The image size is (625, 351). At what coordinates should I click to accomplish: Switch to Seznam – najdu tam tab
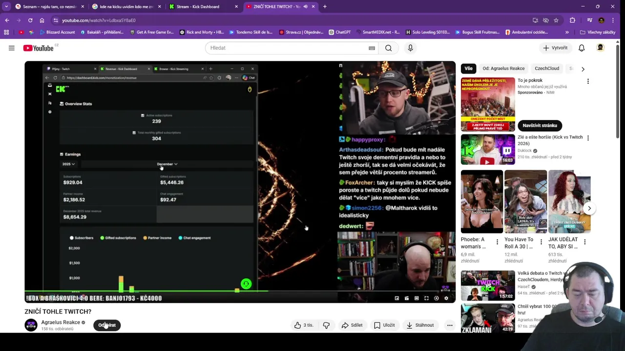coord(49,6)
